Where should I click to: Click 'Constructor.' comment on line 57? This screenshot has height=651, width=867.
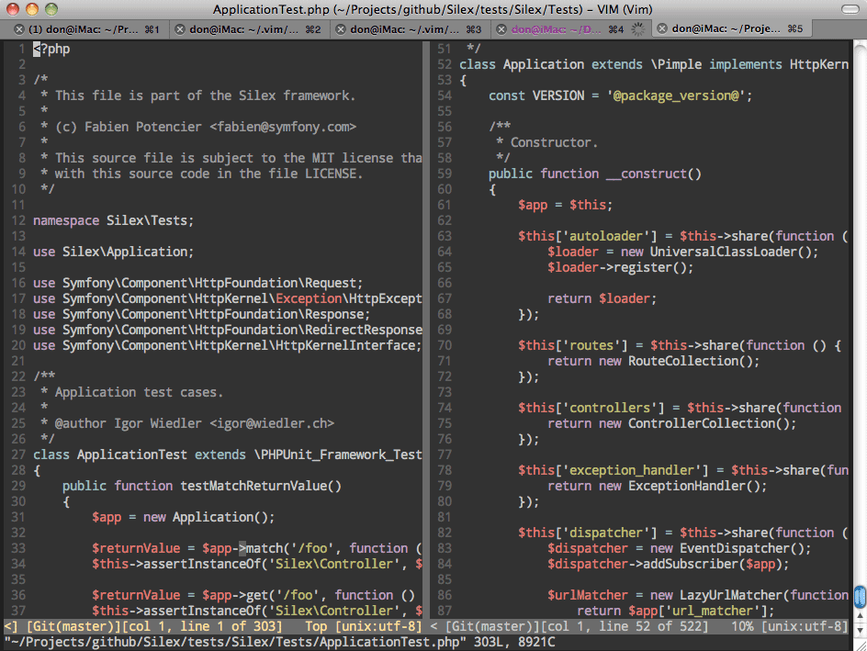(554, 143)
